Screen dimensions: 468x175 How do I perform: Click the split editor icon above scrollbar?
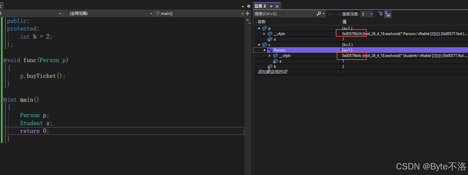coord(248,14)
